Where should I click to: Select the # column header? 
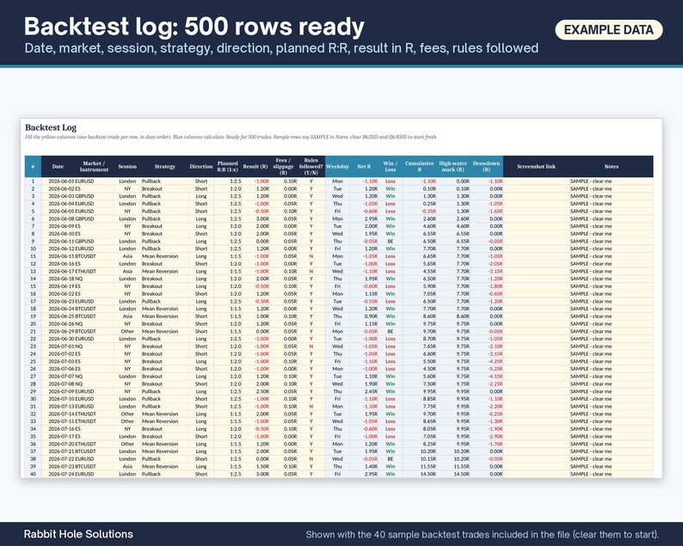click(33, 166)
